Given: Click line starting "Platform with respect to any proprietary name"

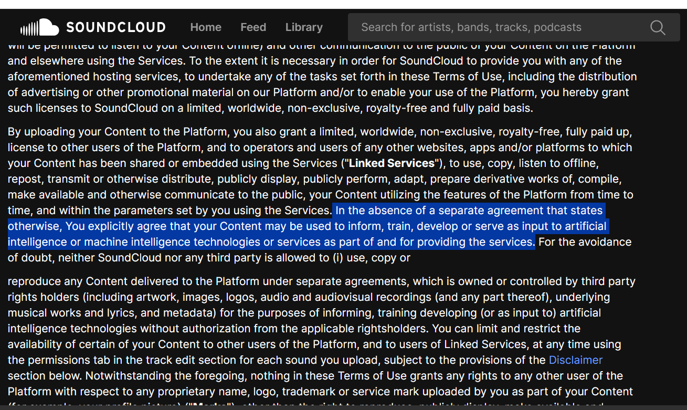Looking at the screenshot, I should [x=320, y=392].
